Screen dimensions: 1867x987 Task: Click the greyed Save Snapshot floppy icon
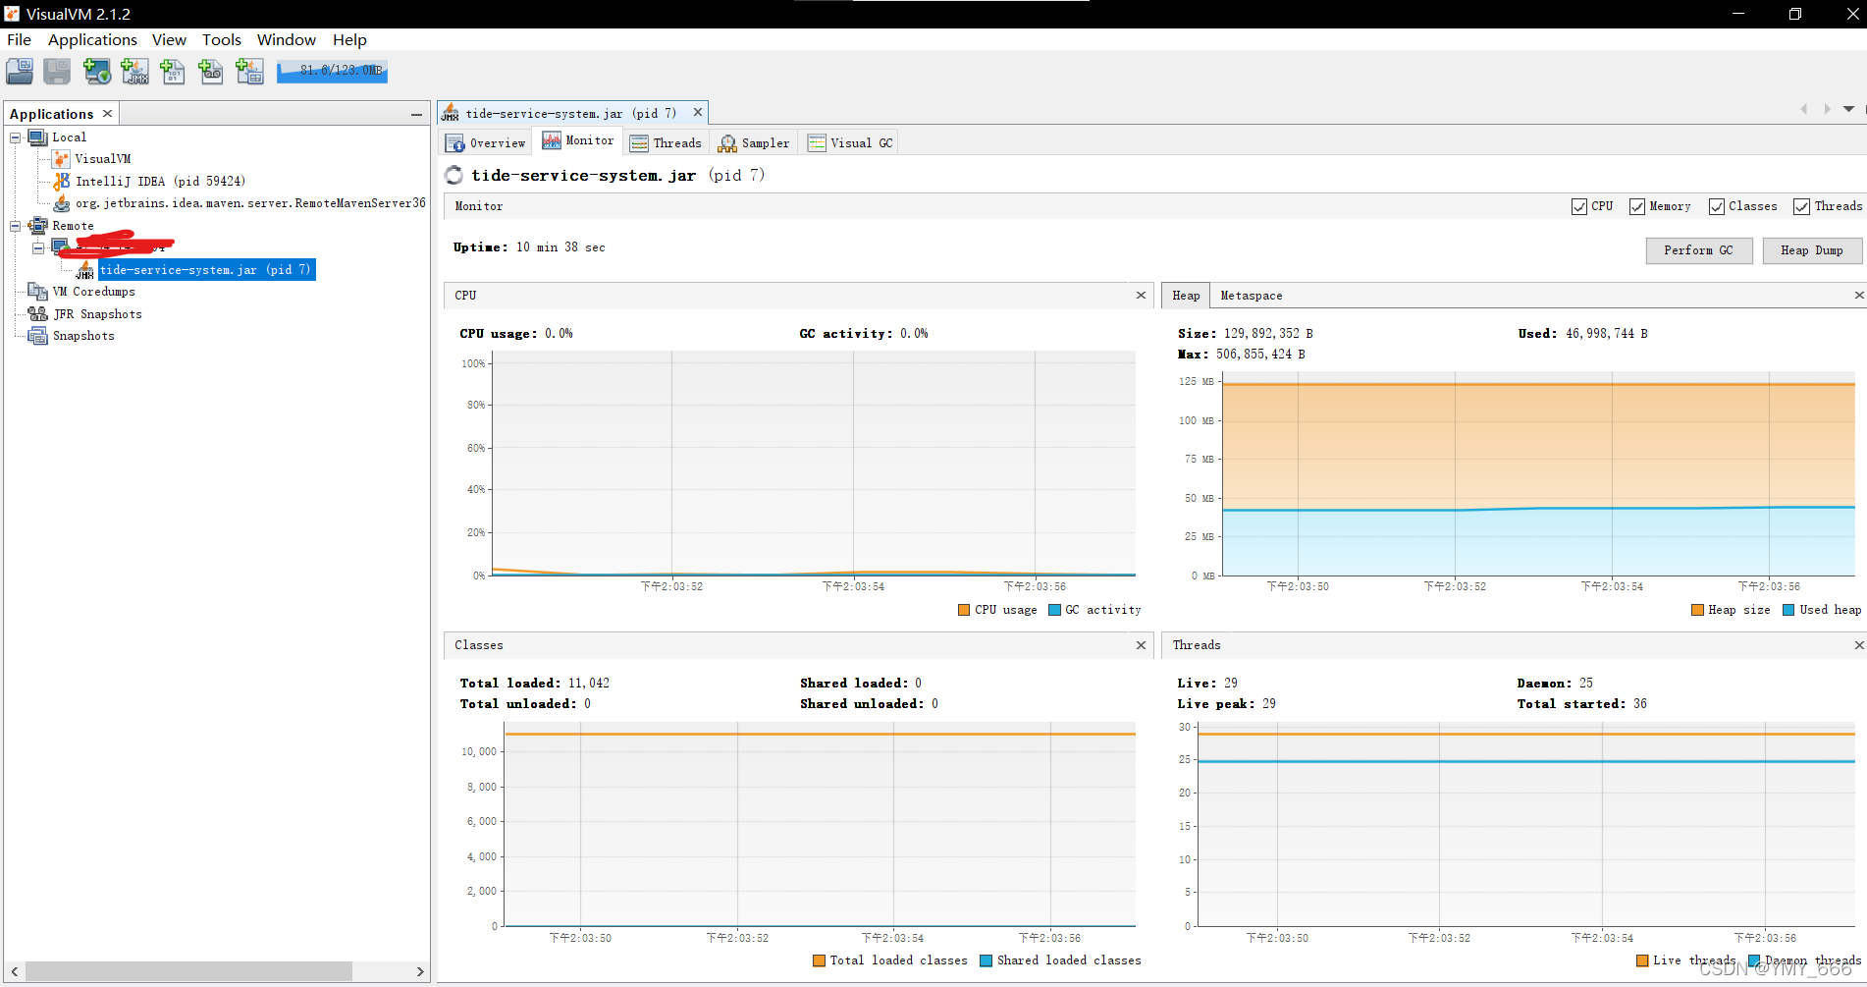[57, 71]
